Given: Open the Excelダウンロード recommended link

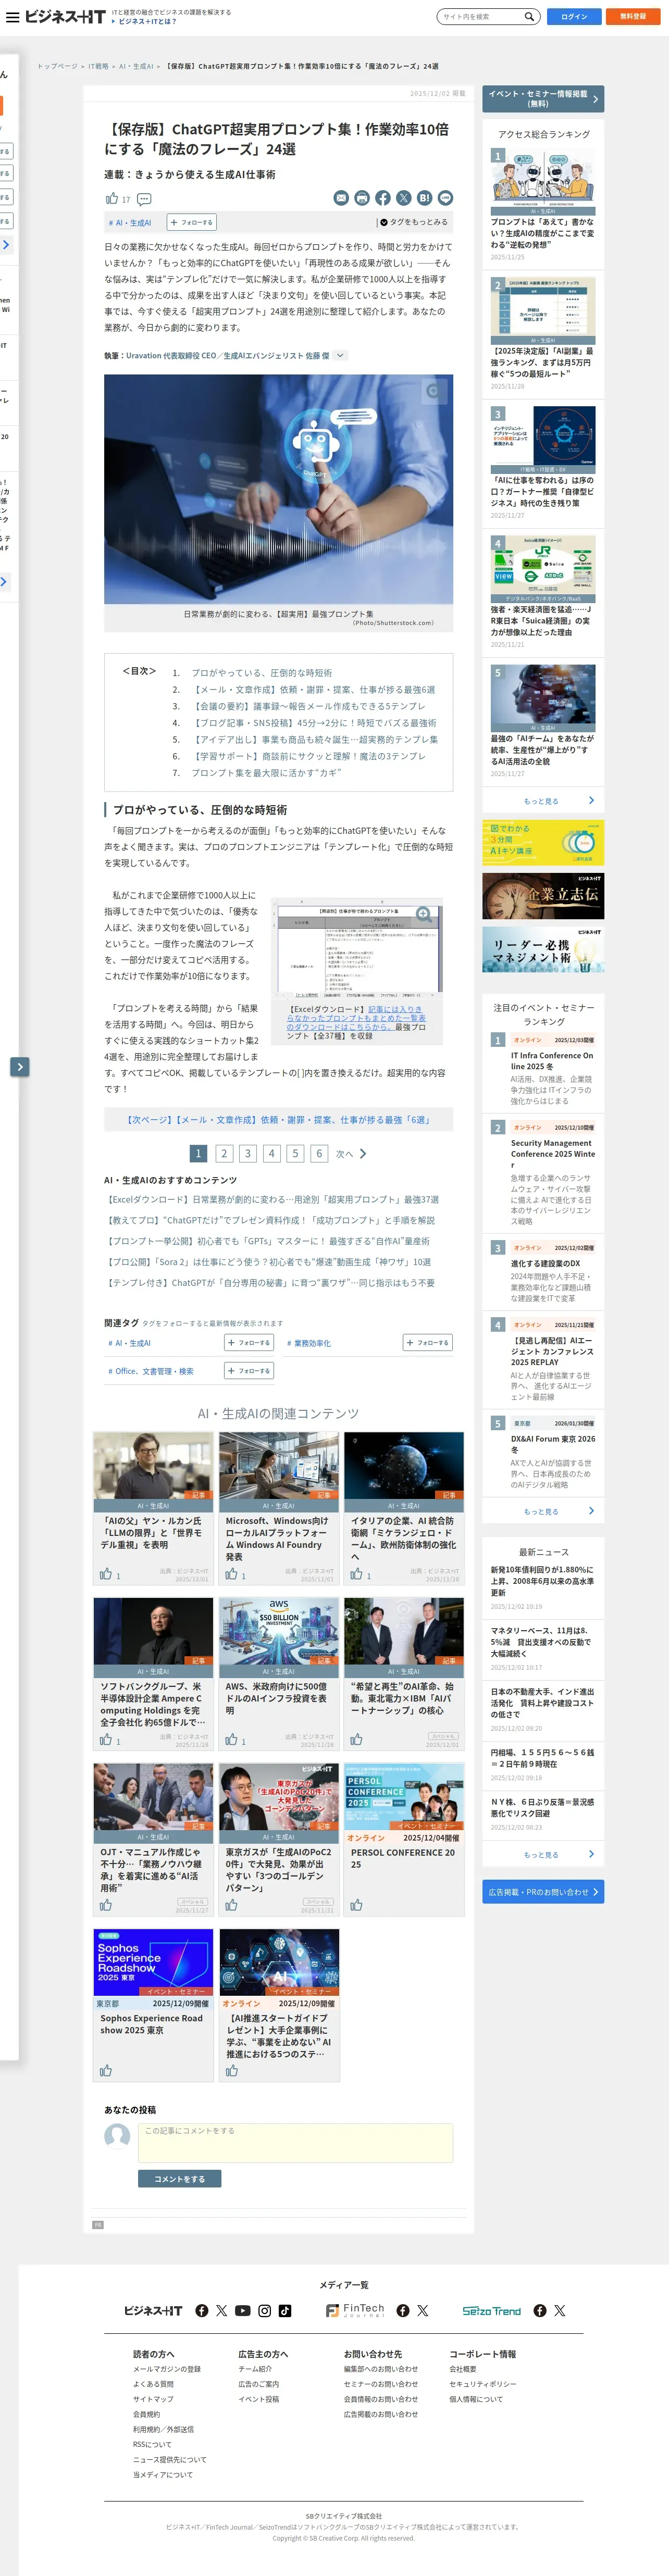Looking at the screenshot, I should click(273, 1199).
